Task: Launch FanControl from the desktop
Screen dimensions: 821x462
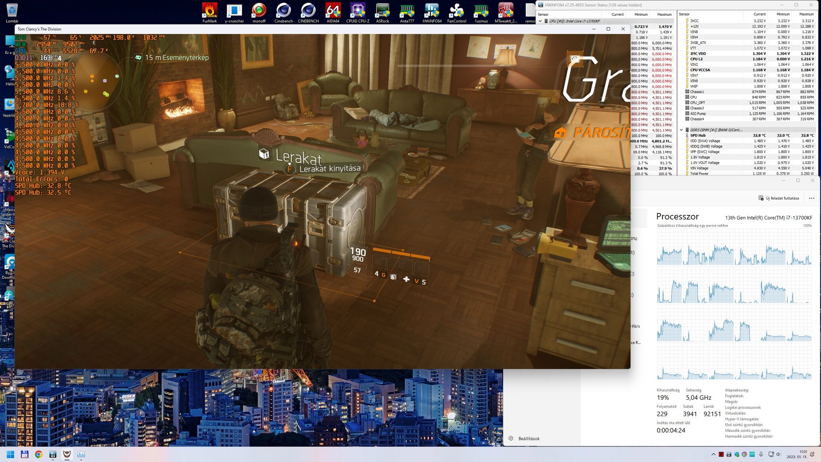Action: coord(457,13)
